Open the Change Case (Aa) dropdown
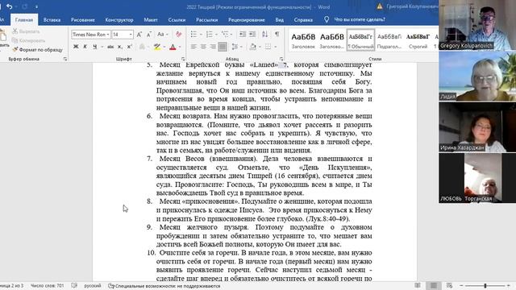The image size is (516, 290). (162, 34)
